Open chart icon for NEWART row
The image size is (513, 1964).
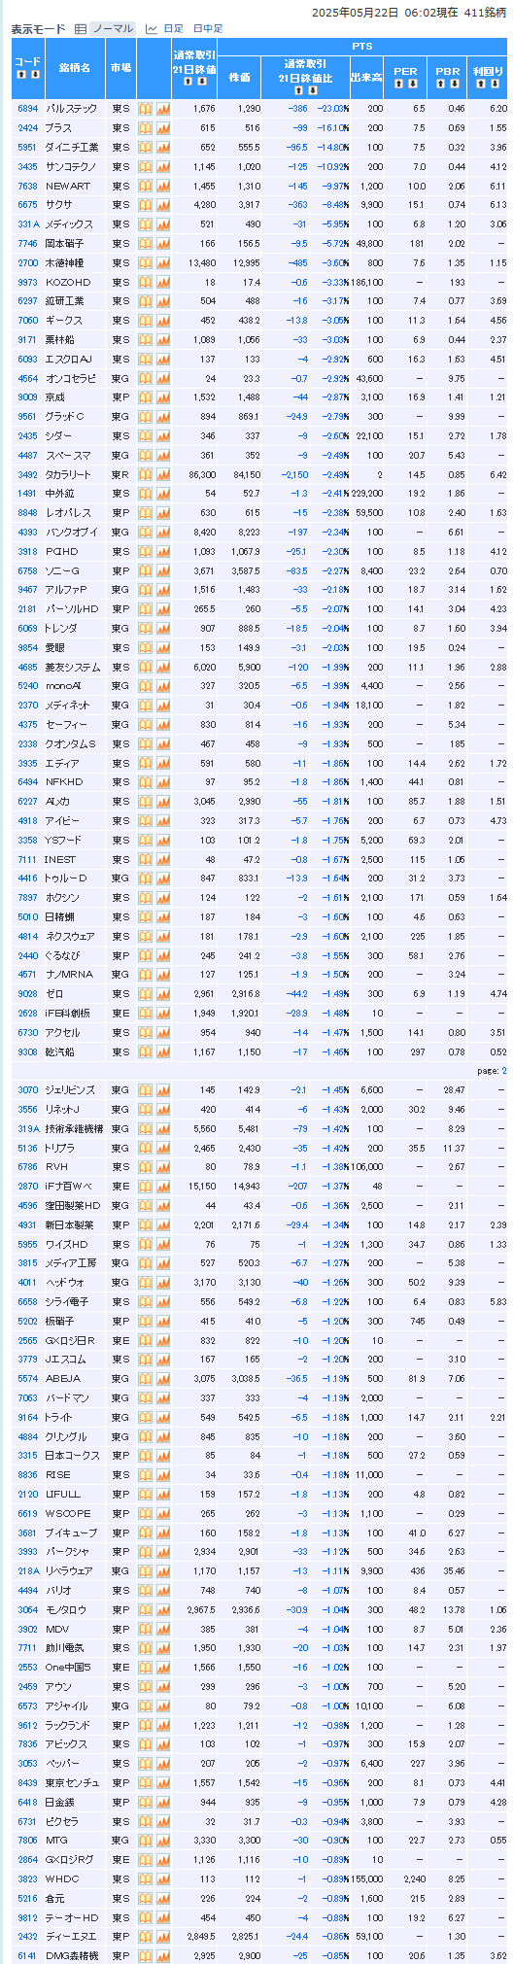[162, 186]
